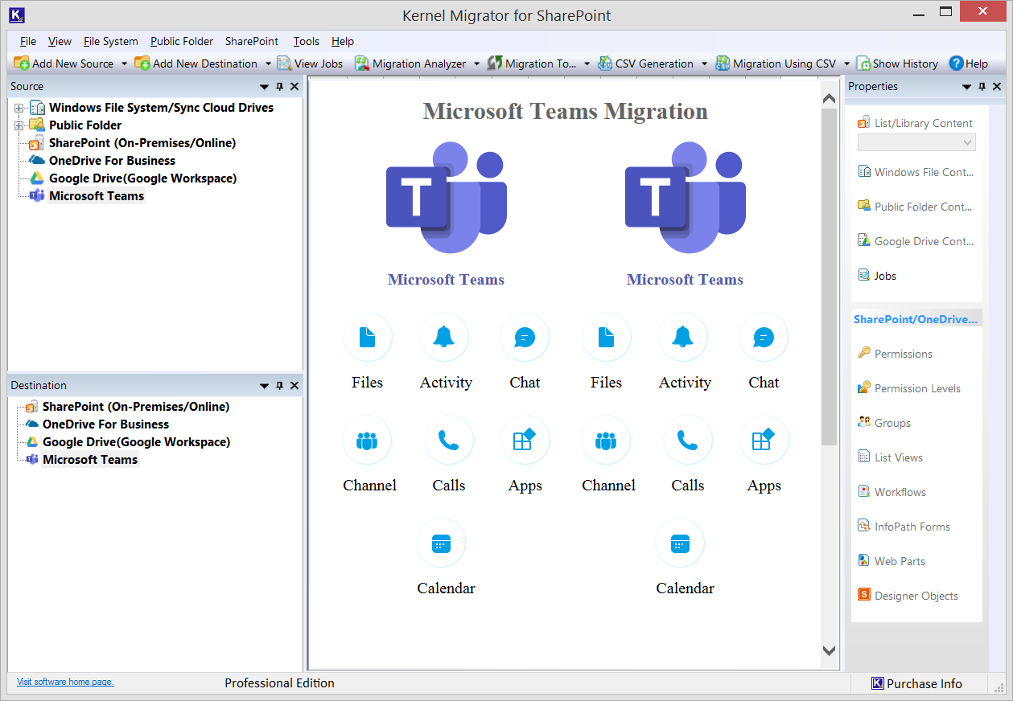Image resolution: width=1013 pixels, height=701 pixels.
Task: Open View Jobs from the toolbar
Action: click(x=310, y=64)
